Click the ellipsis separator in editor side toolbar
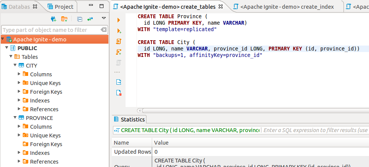 (117, 72)
